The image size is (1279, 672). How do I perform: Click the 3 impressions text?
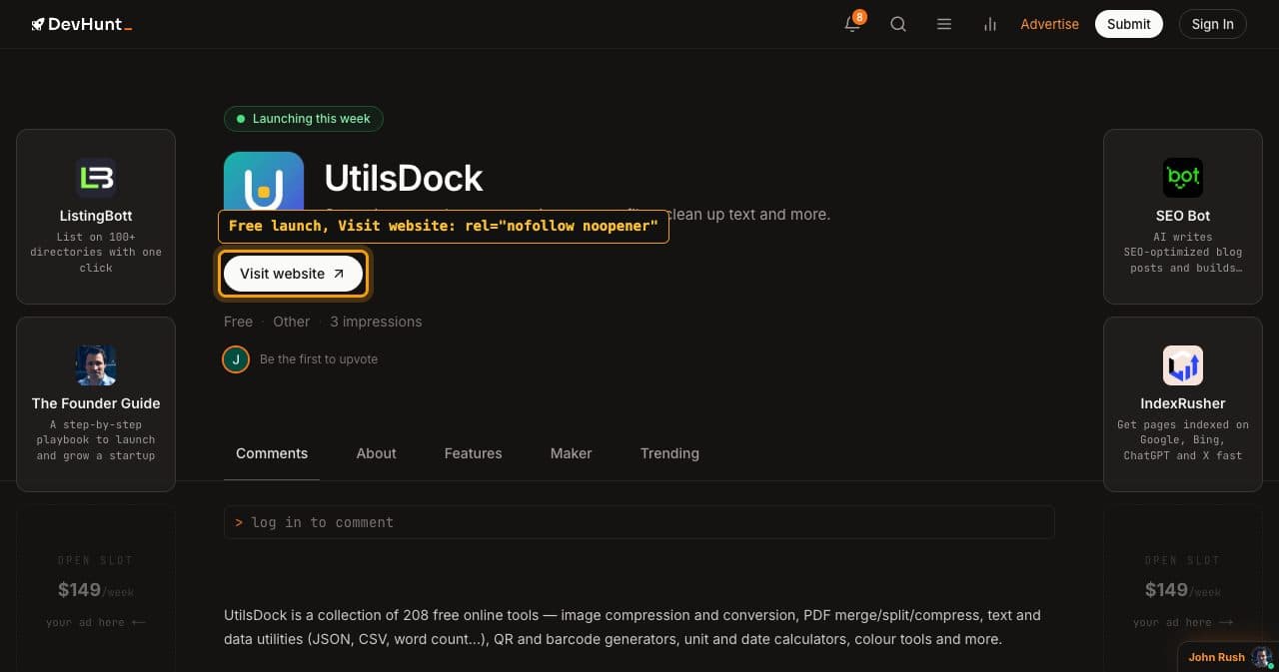(376, 322)
